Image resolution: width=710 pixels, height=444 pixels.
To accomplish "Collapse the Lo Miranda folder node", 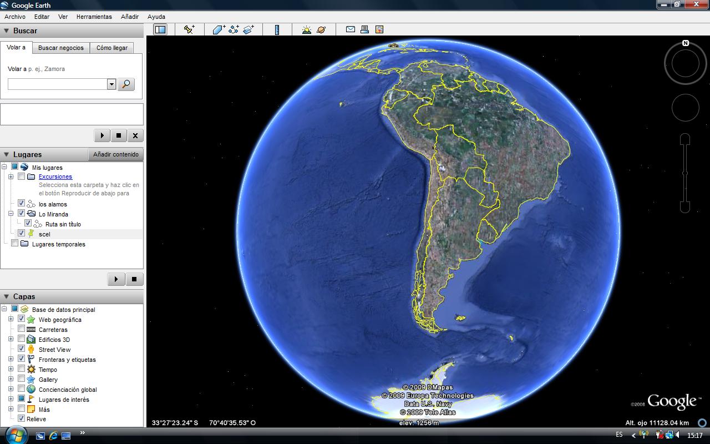I will coord(11,214).
